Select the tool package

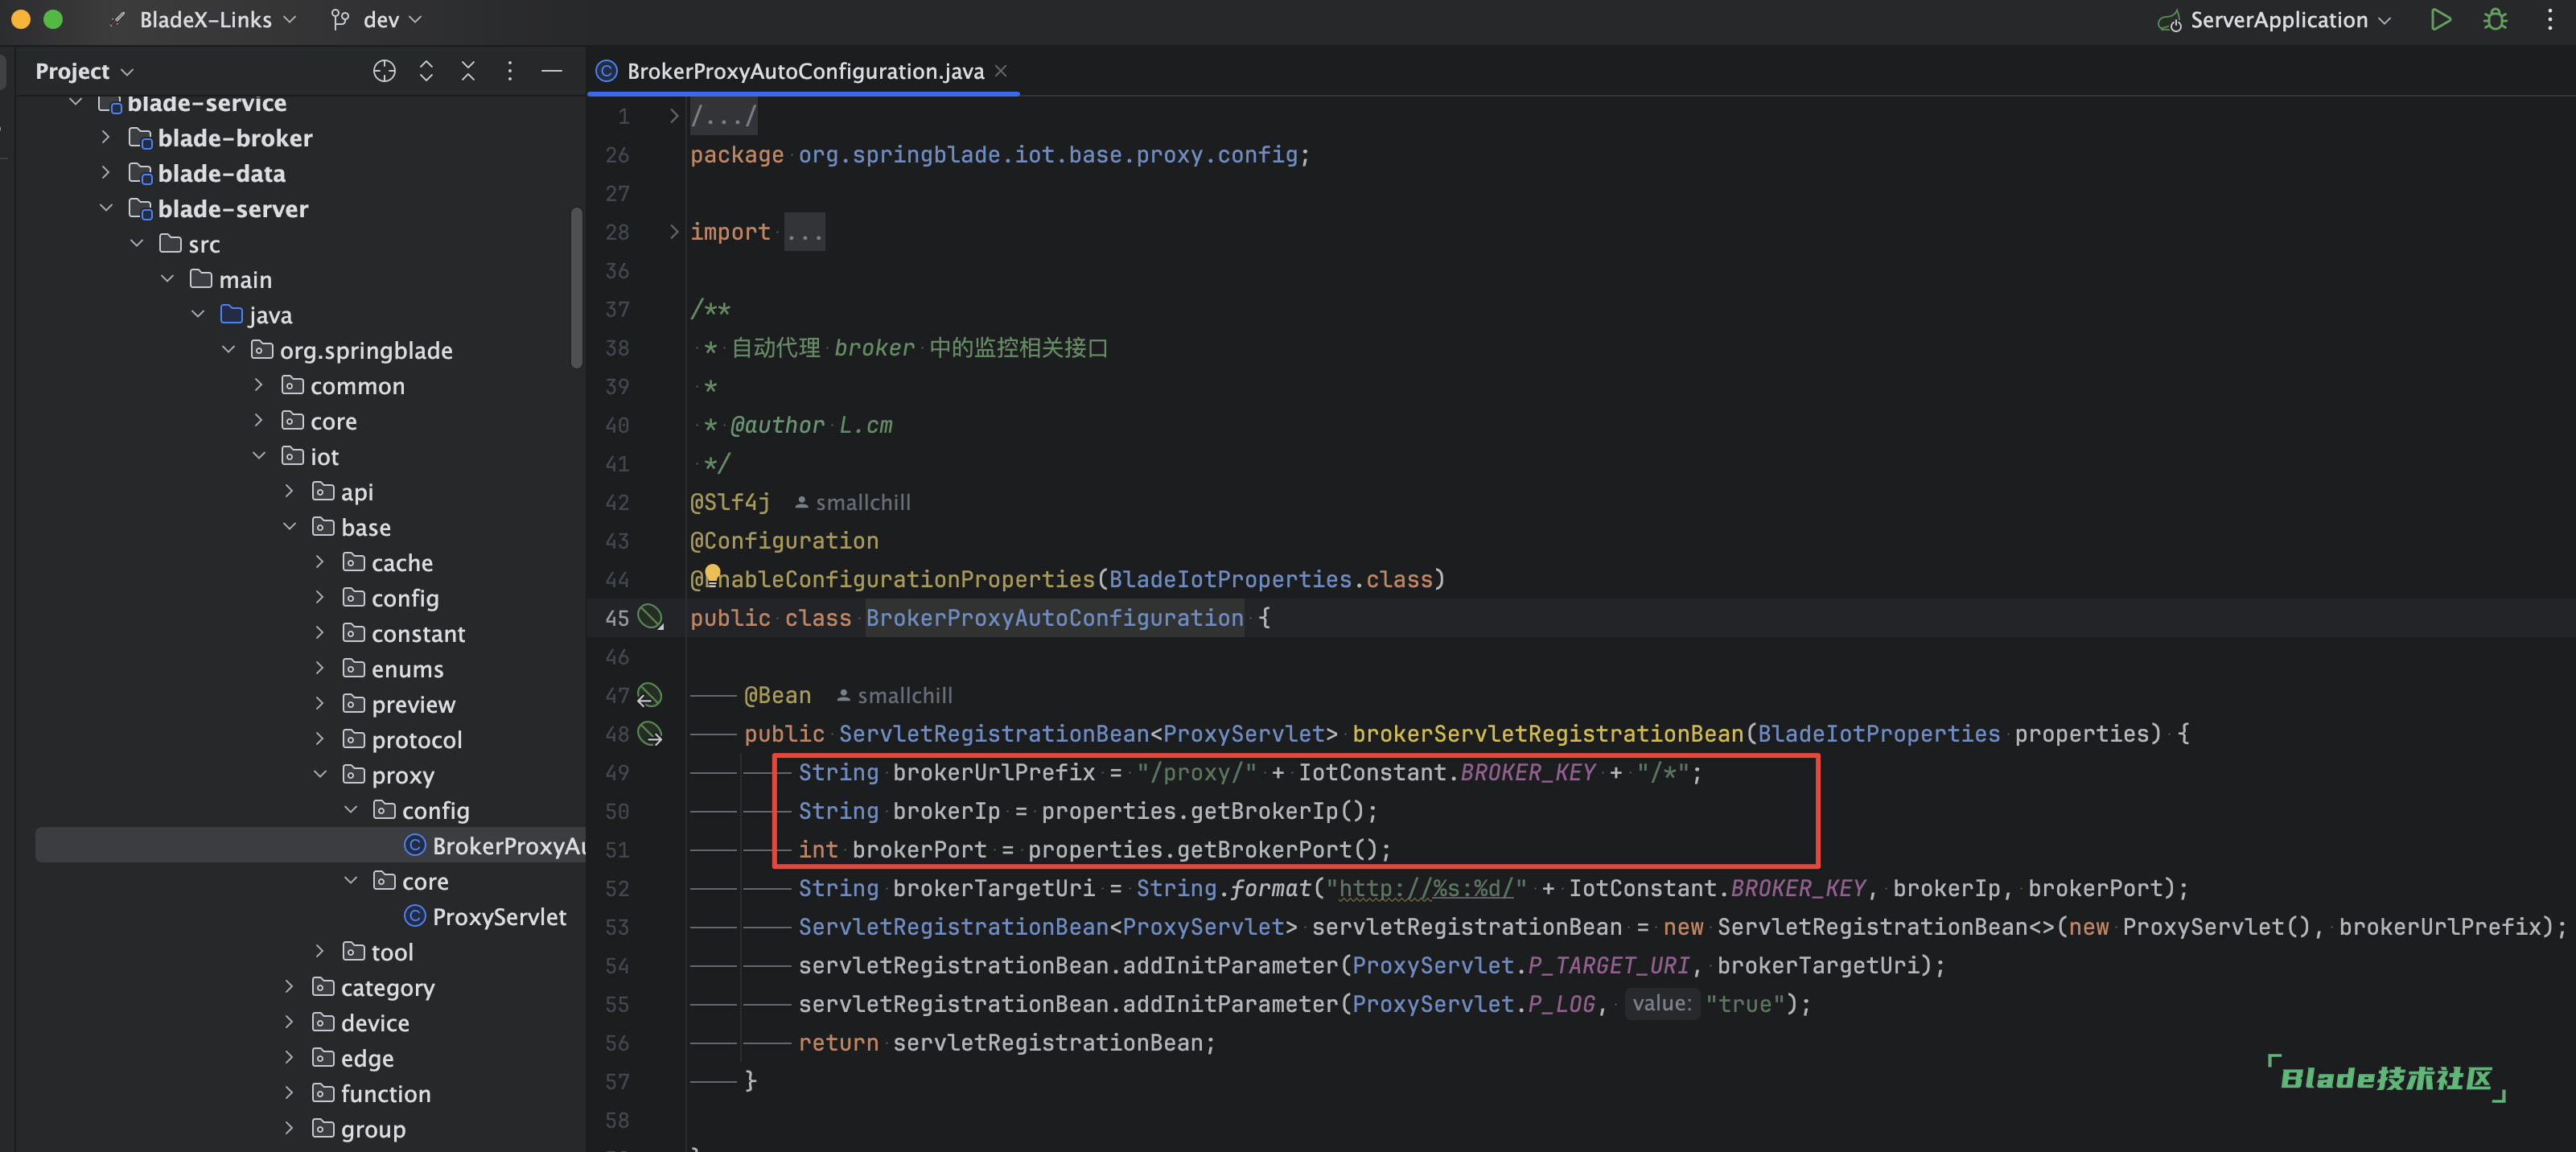click(x=392, y=951)
